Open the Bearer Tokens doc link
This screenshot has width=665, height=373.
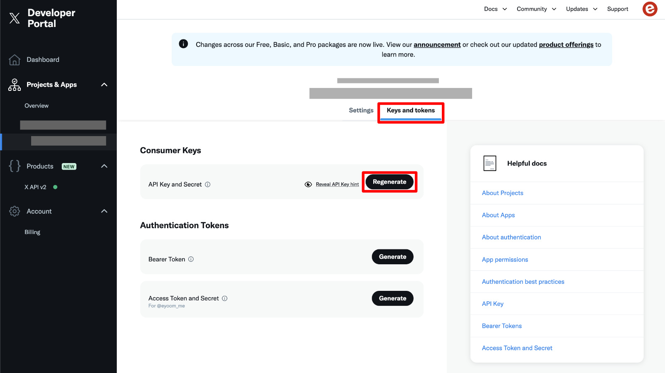point(502,326)
